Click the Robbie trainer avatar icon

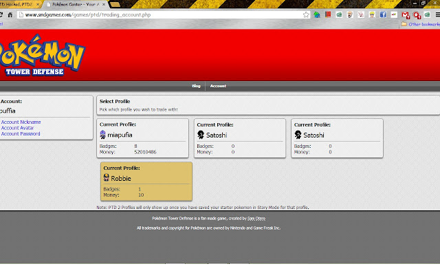tap(106, 177)
